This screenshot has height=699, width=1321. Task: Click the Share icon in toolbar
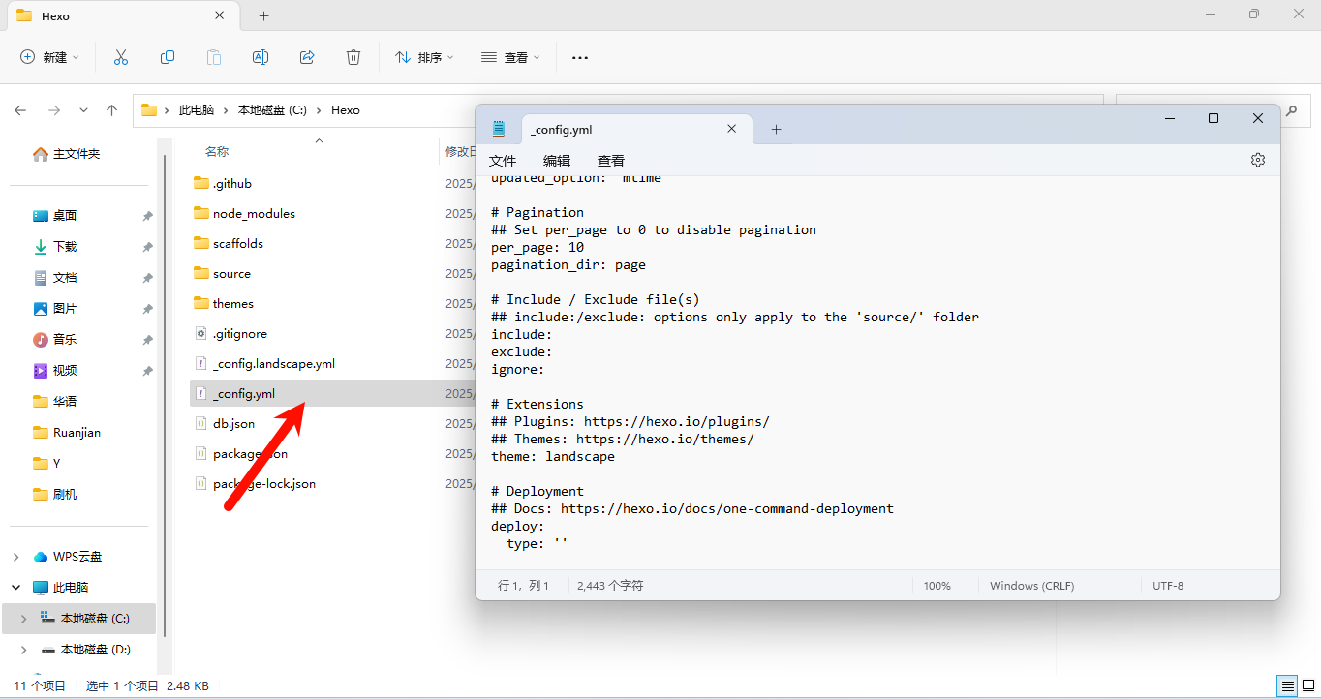(x=307, y=58)
